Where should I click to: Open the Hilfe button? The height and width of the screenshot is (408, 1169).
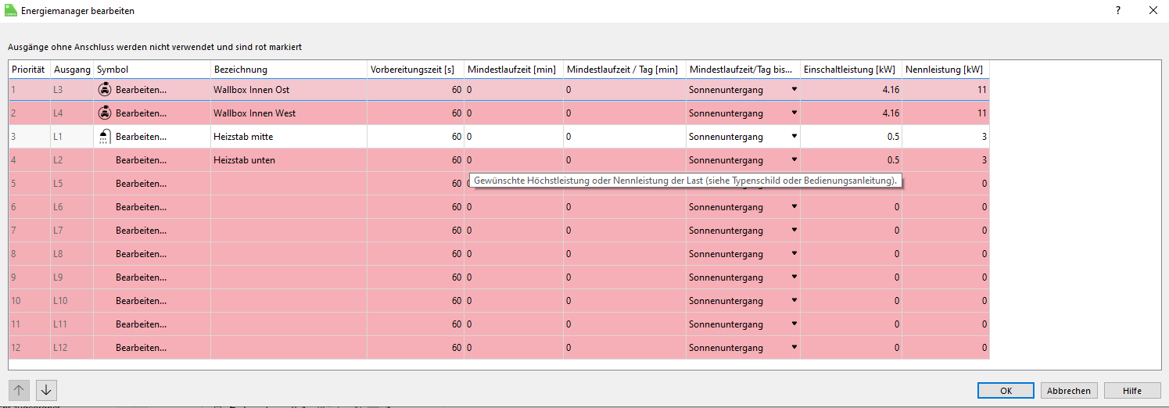tap(1131, 391)
